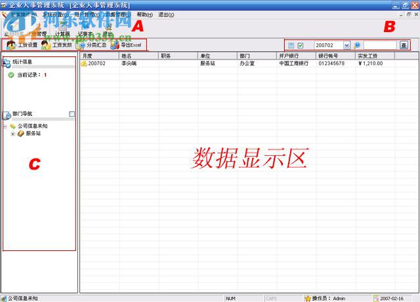The image size is (420, 302).
Task: Open the 分类汇总 category summary tool
Action: 91,45
